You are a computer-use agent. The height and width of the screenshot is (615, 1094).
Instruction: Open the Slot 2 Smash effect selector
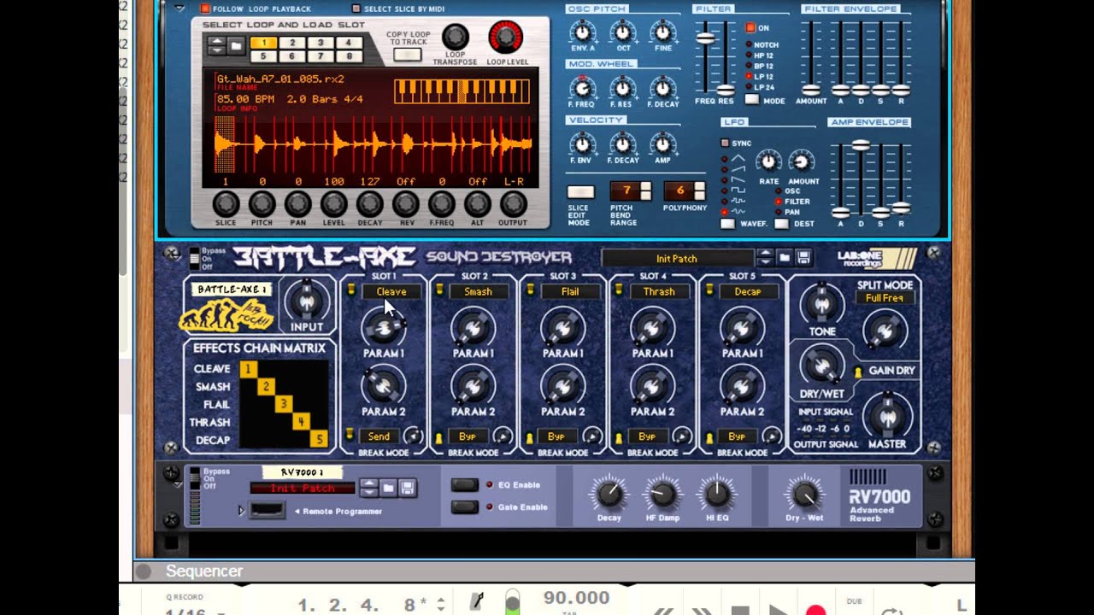478,291
